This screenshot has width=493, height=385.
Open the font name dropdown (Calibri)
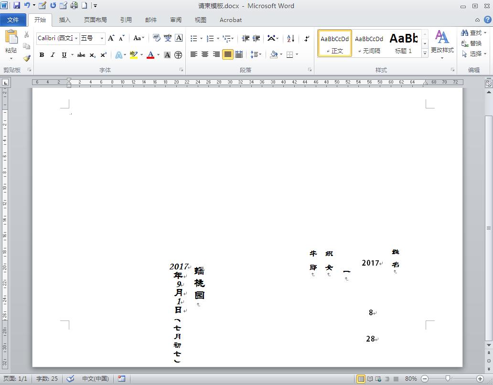coord(76,38)
